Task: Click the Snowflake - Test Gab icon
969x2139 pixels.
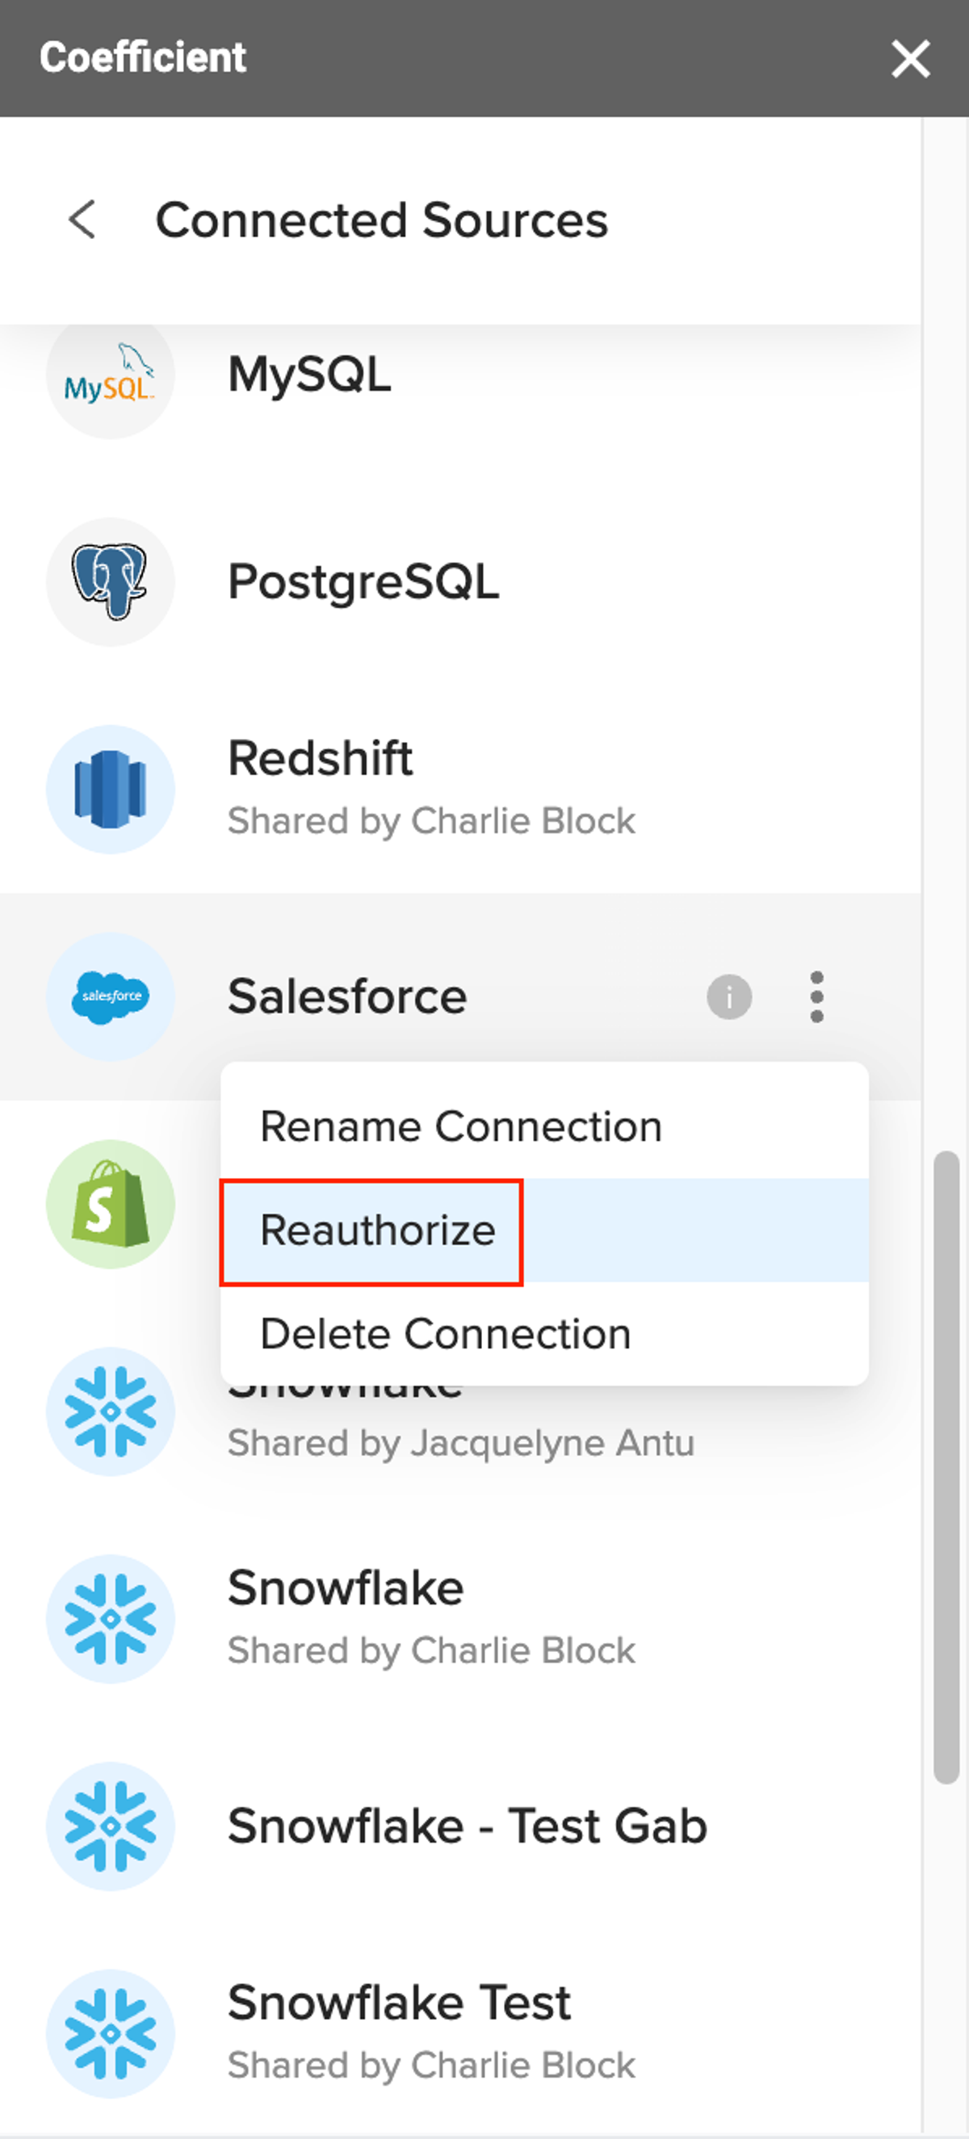Action: (x=111, y=1826)
